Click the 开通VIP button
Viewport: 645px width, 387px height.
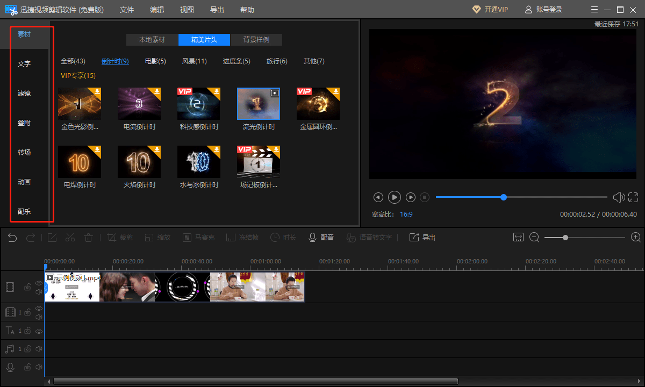tap(490, 10)
